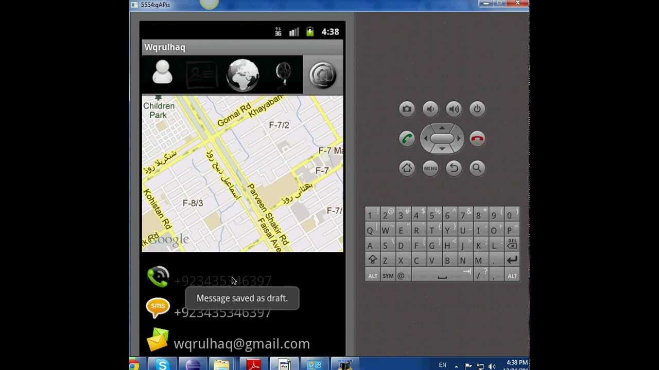Tap the green phone call icon
The height and width of the screenshot is (370, 659).
click(x=158, y=276)
